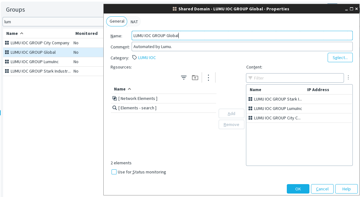The width and height of the screenshot is (360, 197).
Task: Enable Use for Status monitoring checkbox
Action: (114, 172)
